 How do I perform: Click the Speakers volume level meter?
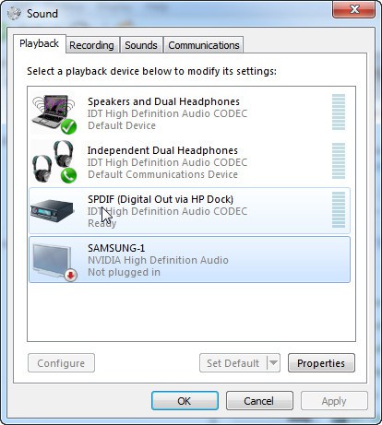(339, 112)
